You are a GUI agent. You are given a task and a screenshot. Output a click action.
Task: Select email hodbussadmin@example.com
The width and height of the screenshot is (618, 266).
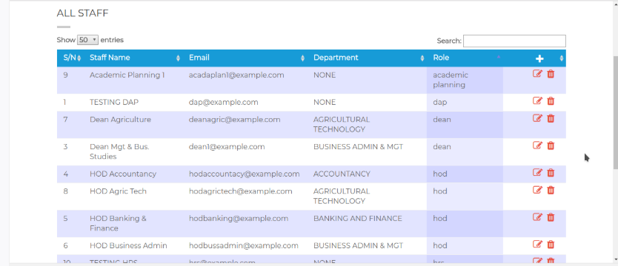pos(244,245)
